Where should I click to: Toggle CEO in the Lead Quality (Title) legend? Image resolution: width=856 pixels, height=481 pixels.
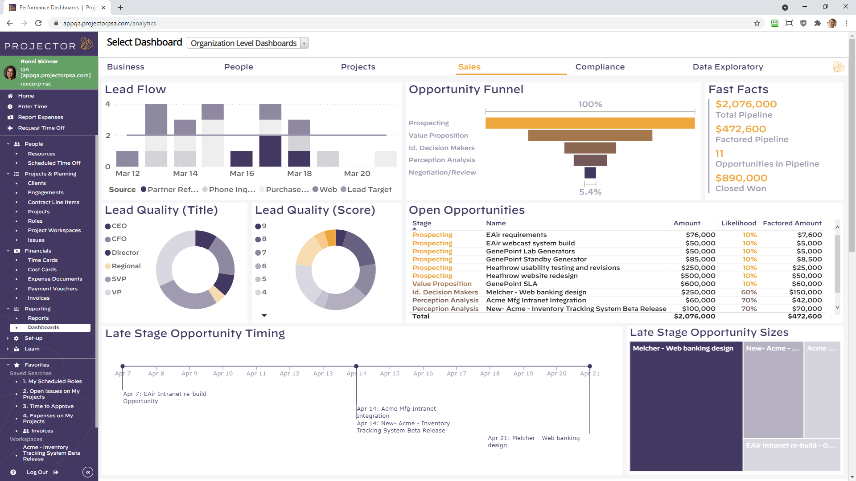[x=116, y=226]
